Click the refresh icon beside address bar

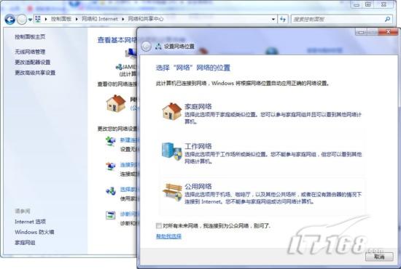tap(283, 19)
